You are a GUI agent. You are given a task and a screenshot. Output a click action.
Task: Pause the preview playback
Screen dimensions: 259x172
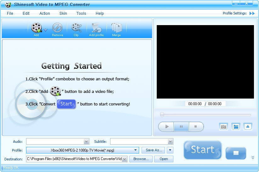click(x=181, y=126)
